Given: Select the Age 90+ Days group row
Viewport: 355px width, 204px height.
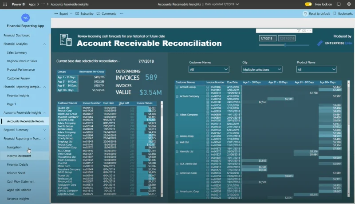Looking at the screenshot, I should pos(81,90).
